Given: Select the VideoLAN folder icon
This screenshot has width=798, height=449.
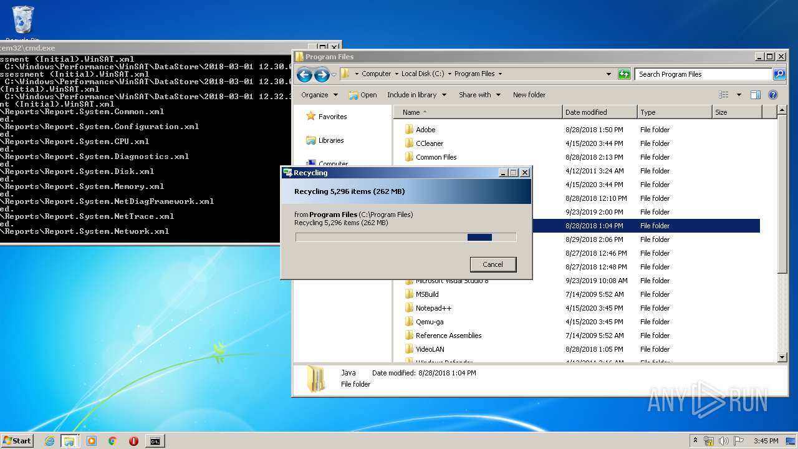Looking at the screenshot, I should [409, 349].
